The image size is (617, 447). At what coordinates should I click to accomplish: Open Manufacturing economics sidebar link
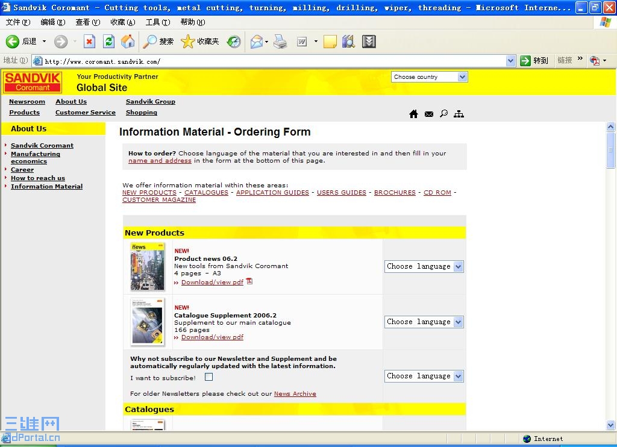36,157
